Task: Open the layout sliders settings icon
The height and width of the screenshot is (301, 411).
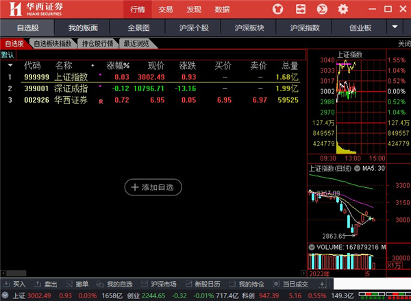Action: pyautogui.click(x=301, y=10)
